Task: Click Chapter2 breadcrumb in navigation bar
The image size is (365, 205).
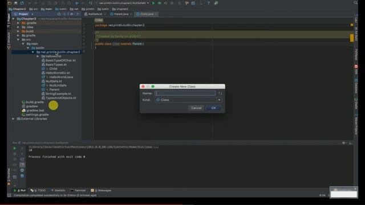Action: coord(18,9)
